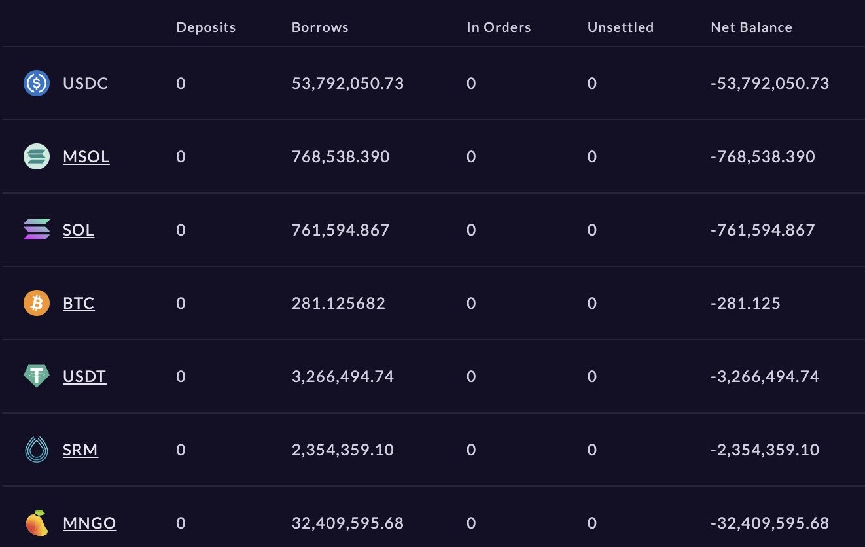Select SOL borrows value 761,594.867

(340, 230)
